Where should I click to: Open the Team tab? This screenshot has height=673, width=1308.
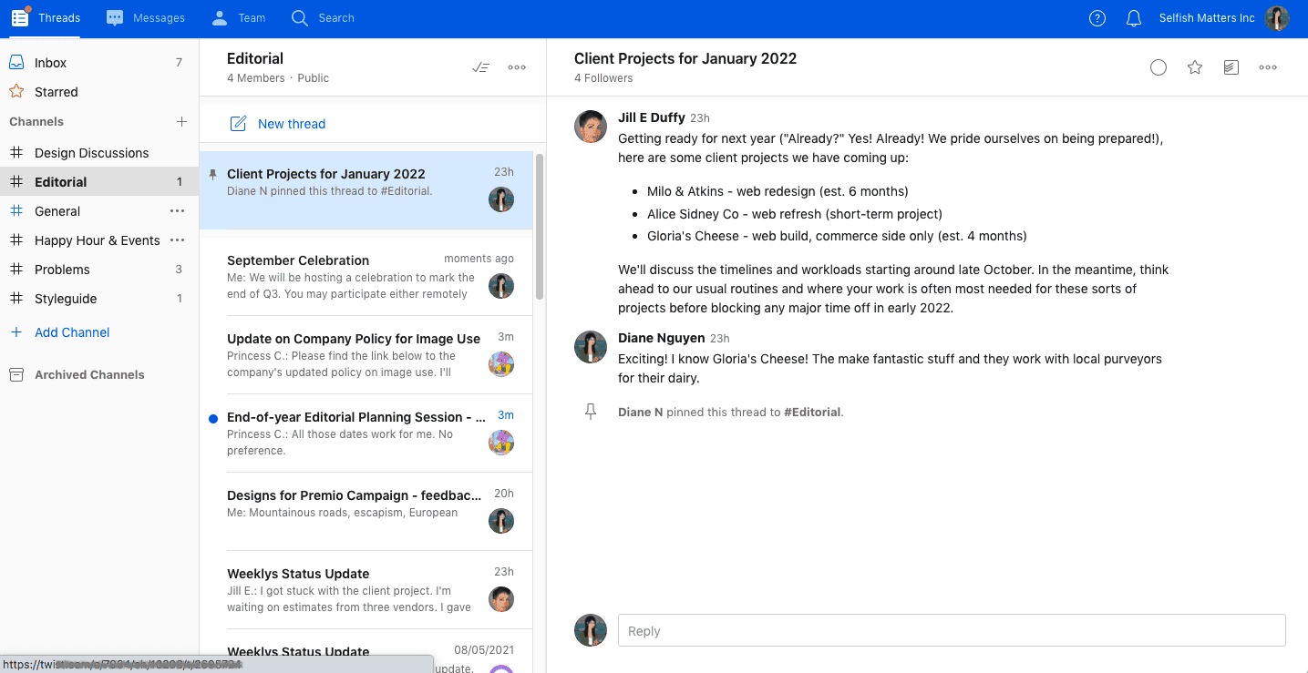238,18
